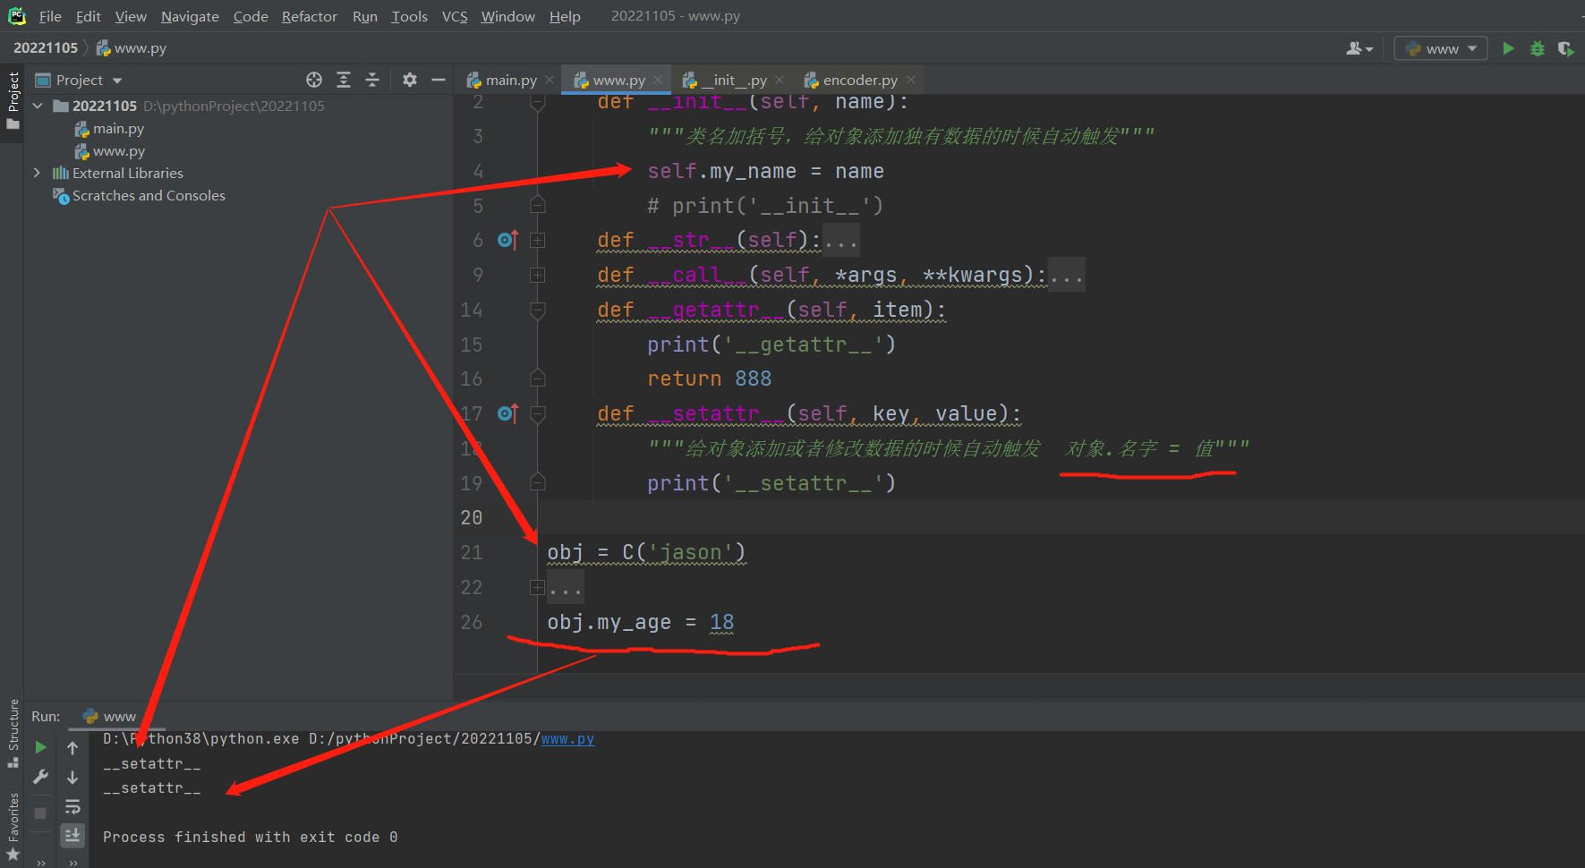The height and width of the screenshot is (868, 1585).
Task: Toggle scroll to end in console
Action: (72, 836)
